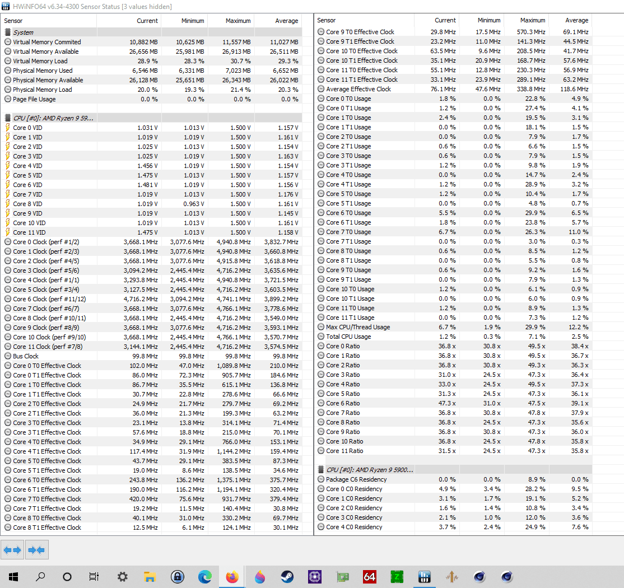624x588 pixels.
Task: Click the 47.3 x current Core 6 Ratio value
Action: coord(447,403)
